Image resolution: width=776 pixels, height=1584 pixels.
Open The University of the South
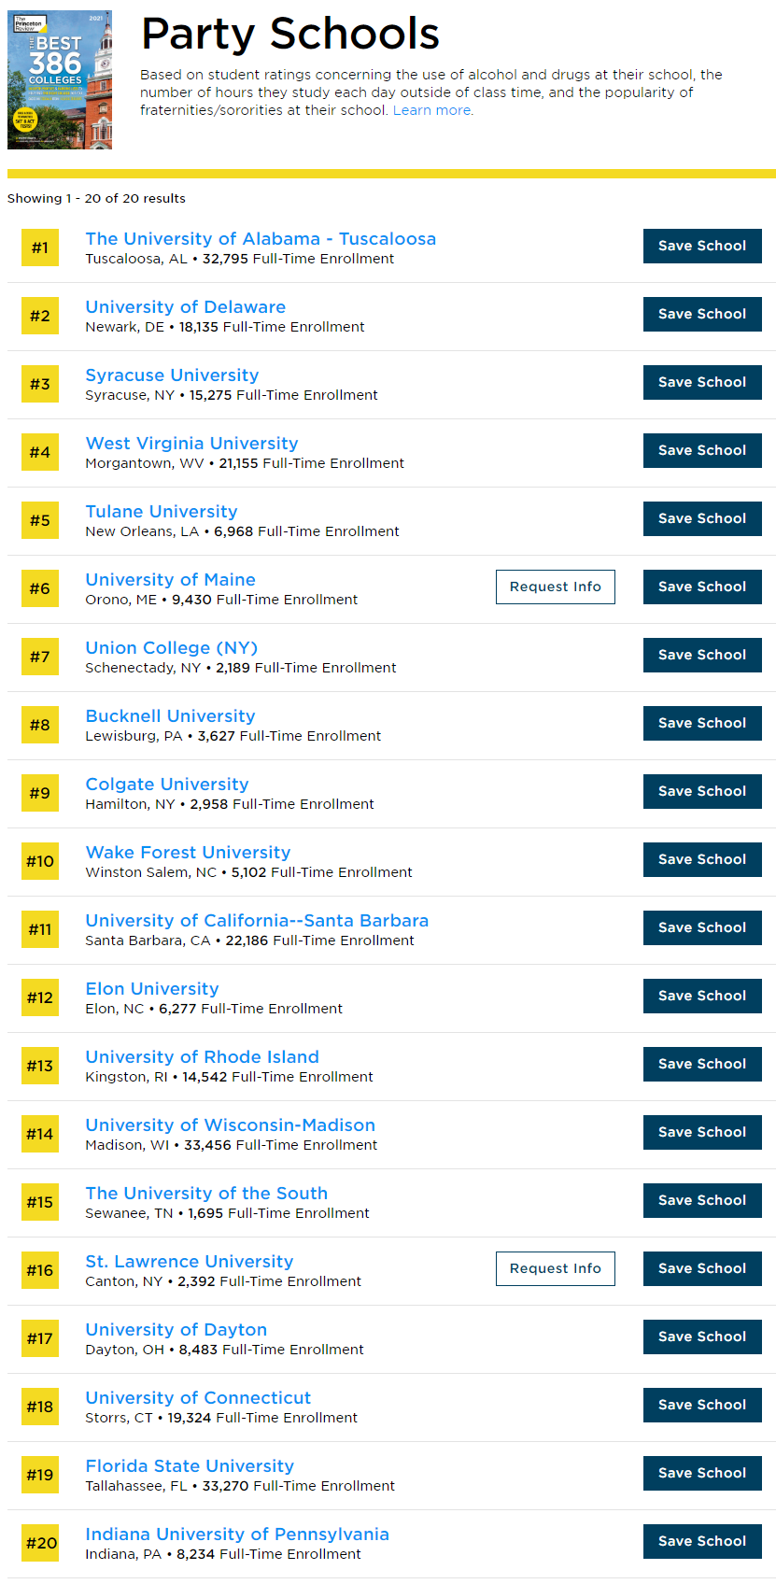point(206,1194)
